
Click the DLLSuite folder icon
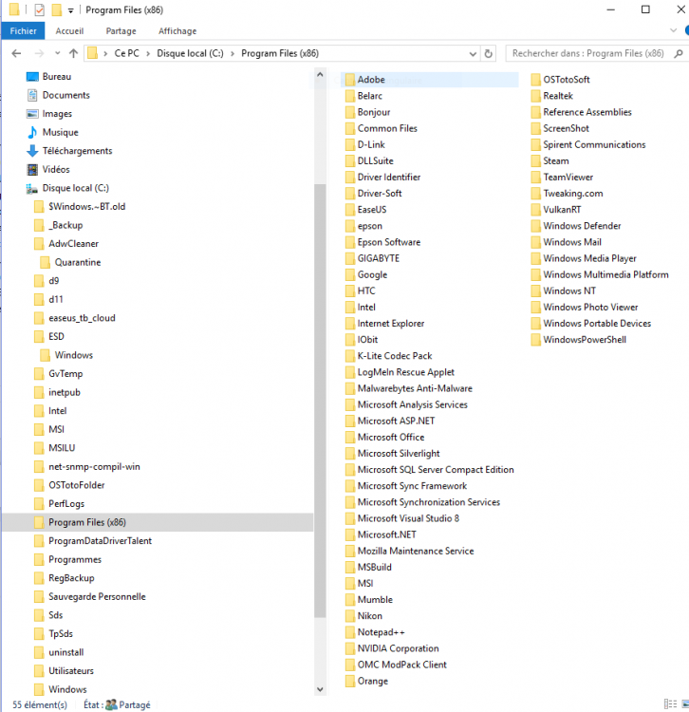350,161
